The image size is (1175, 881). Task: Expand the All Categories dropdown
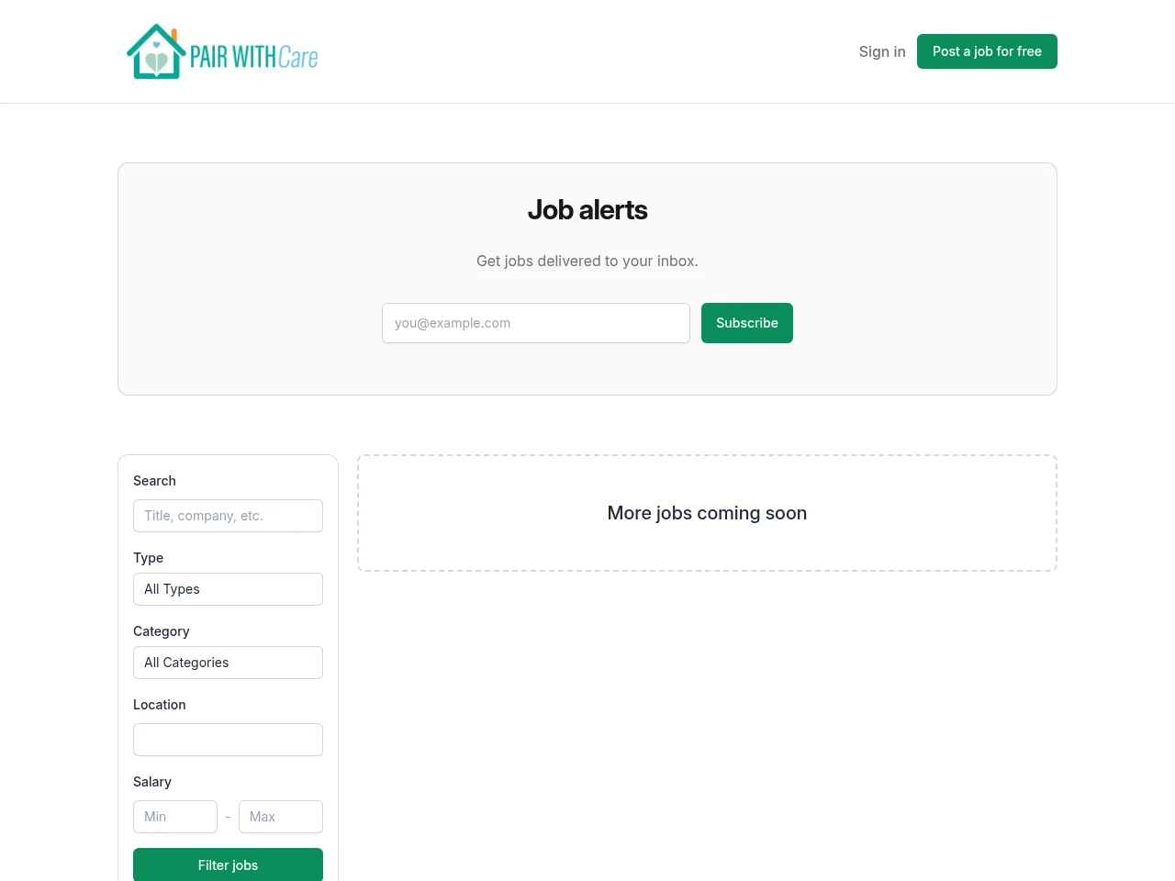click(x=228, y=663)
